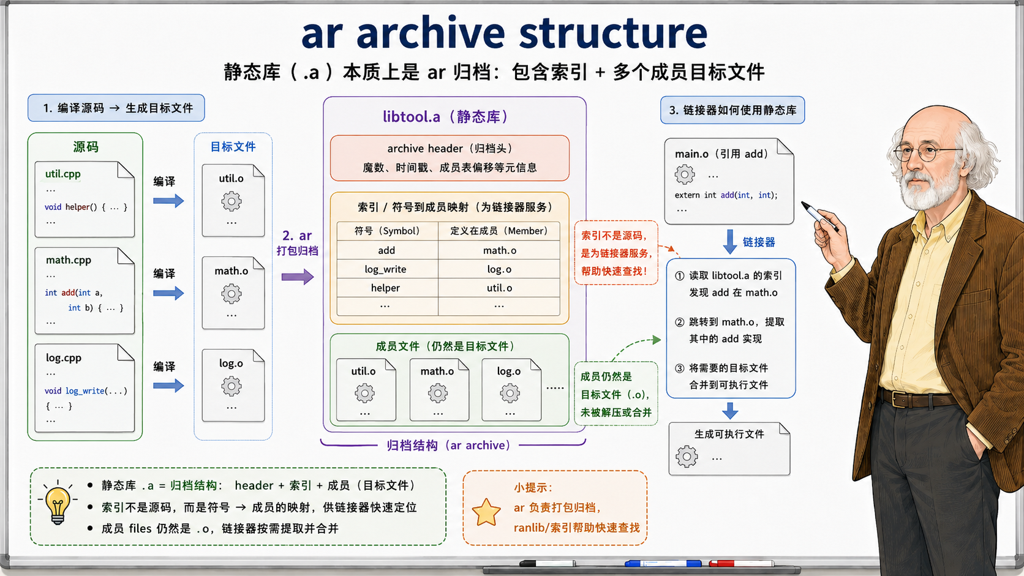Click the util.cpp source file icon

point(85,199)
